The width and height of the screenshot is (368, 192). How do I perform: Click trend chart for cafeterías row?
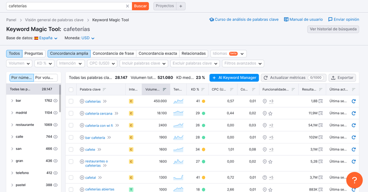pos(179,101)
